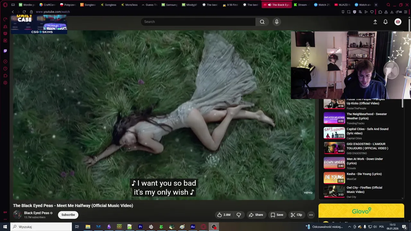
Task: Open Black Eyed Peas channel avatar
Action: [x=17, y=215]
